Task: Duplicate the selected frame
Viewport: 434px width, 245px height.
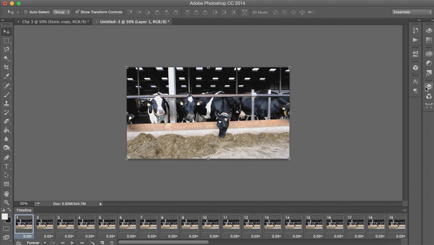Action: pos(102,243)
